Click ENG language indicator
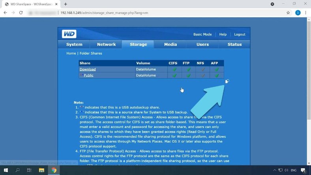This screenshot has width=311, height=175. click(x=294, y=170)
